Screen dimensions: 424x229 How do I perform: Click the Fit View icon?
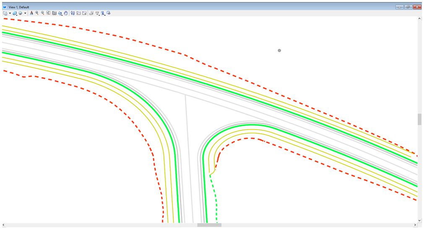pyautogui.click(x=54, y=13)
